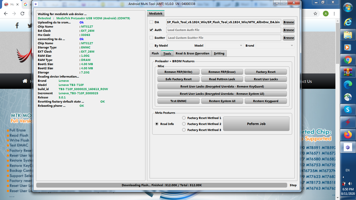Click the red lightning bolt taskbar icon
This screenshot has width=356, height=200.
pos(348,122)
